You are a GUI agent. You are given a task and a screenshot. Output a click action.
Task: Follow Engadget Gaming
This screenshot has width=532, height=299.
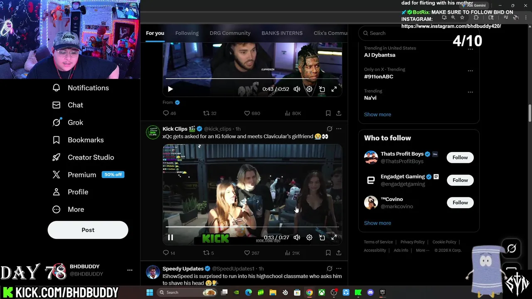tap(460, 180)
